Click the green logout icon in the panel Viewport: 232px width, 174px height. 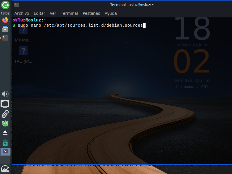(x=5, y=5)
